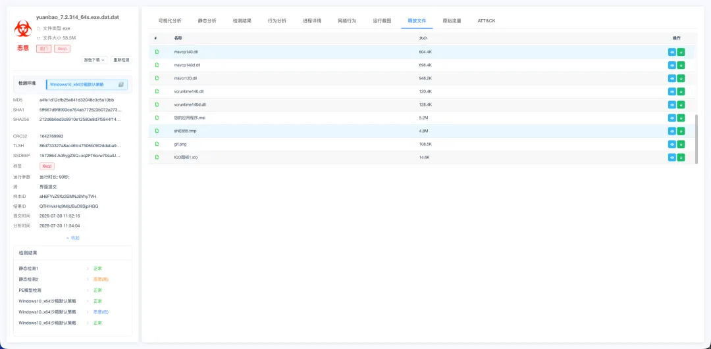Click the SHA256 hash starting 212d6b6ed3c

80,119
